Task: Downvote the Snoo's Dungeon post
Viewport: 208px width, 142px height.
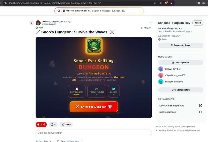Action: click(44, 124)
